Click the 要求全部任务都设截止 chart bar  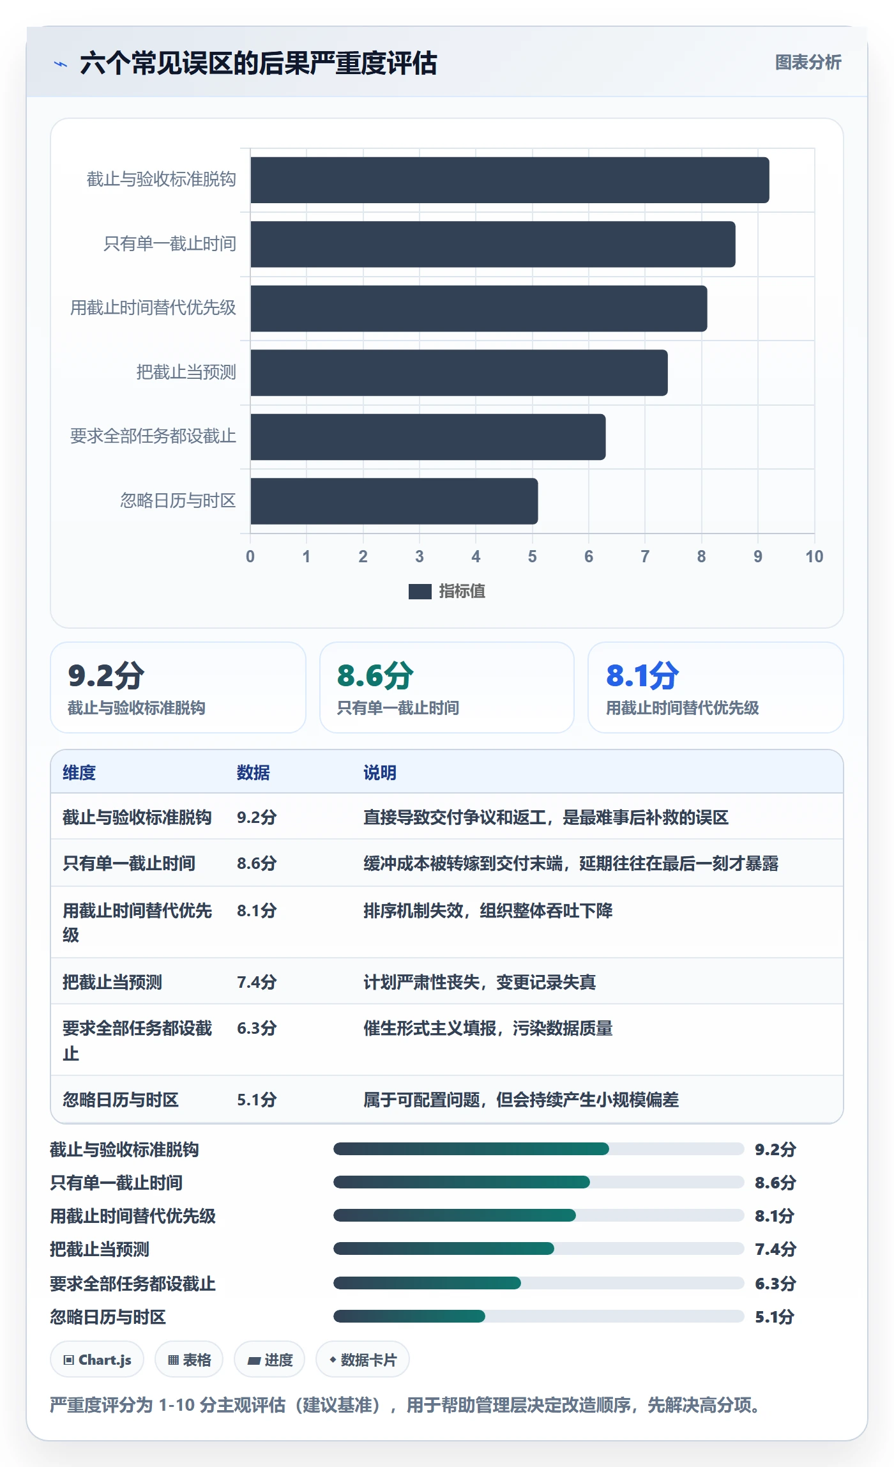click(x=428, y=437)
